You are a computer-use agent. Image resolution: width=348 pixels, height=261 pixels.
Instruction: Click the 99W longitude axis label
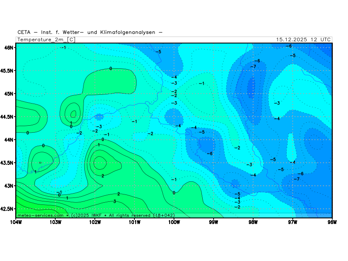(214, 222)
